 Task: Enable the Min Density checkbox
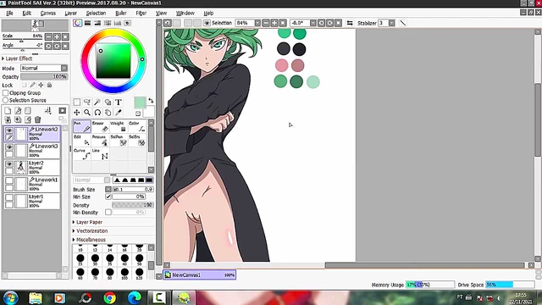tap(108, 212)
